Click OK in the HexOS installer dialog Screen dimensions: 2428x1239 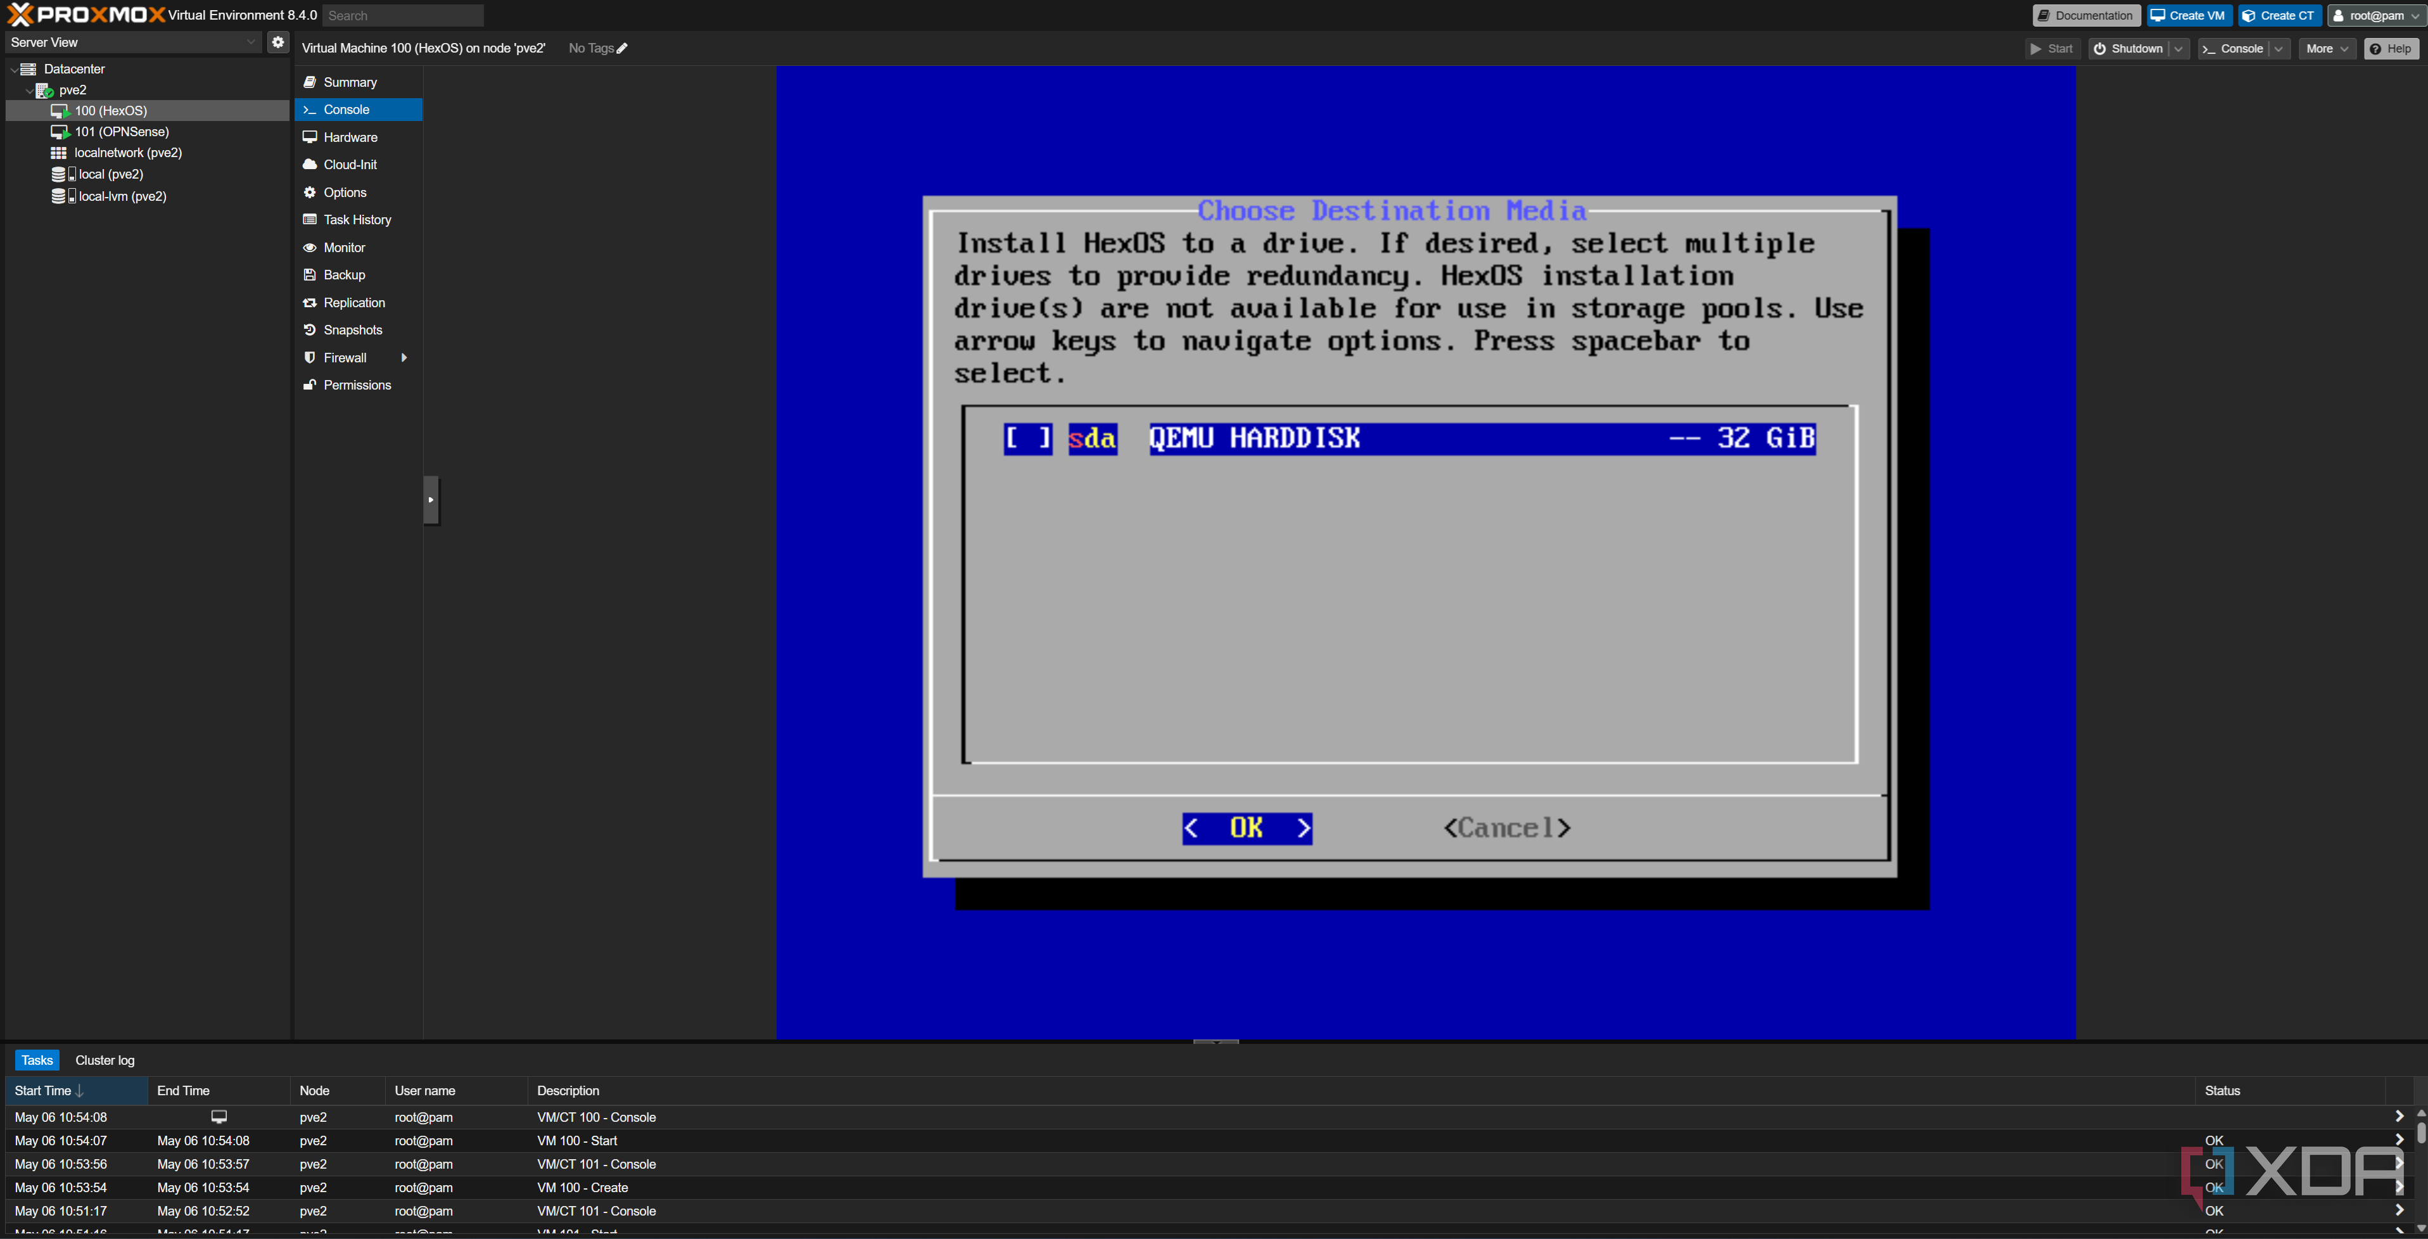pos(1247,828)
